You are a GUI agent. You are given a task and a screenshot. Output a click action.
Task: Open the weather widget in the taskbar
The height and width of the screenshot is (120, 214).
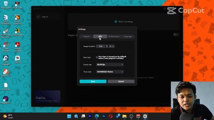pos(8,116)
